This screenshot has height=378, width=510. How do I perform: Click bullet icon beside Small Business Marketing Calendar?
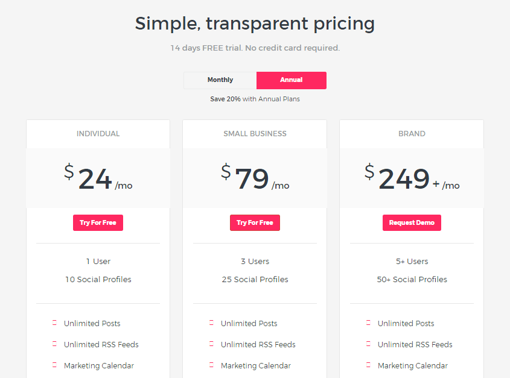[211, 366]
